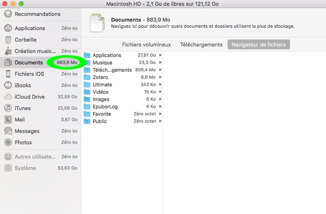Click the Fichiers iOS phone icon

[x=8, y=74]
